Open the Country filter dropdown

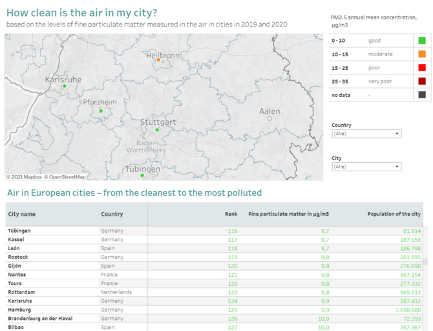tap(366, 134)
